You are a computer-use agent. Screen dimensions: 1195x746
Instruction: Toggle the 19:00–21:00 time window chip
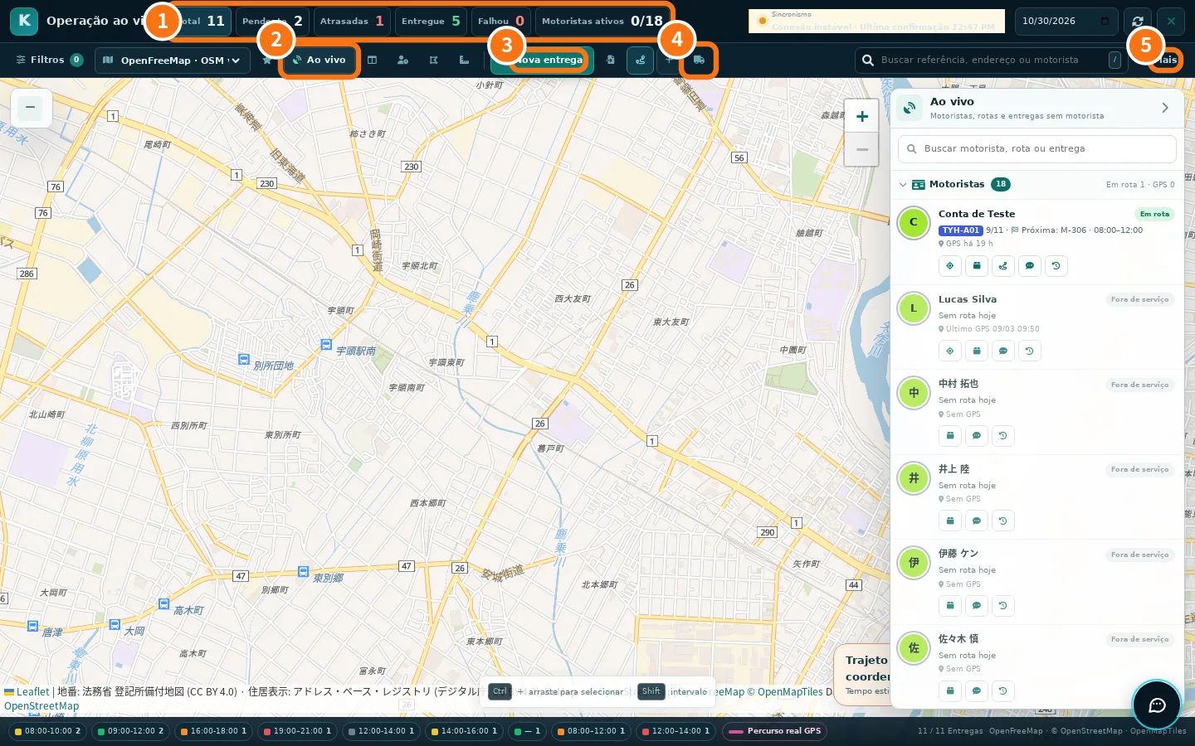296,731
